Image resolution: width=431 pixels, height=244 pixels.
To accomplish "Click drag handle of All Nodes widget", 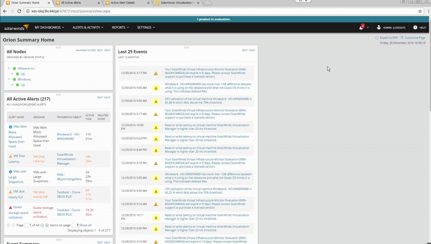I will pyautogui.click(x=58, y=47).
